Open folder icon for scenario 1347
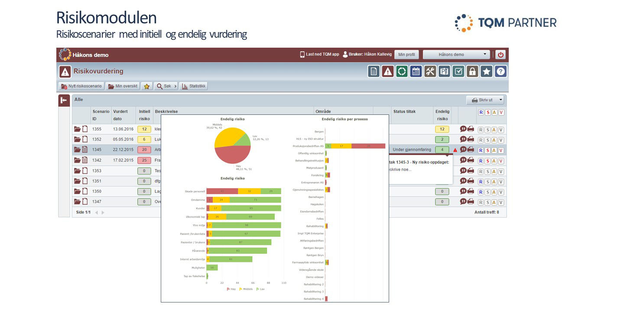Screen dimensions: 624x312 click(78, 201)
